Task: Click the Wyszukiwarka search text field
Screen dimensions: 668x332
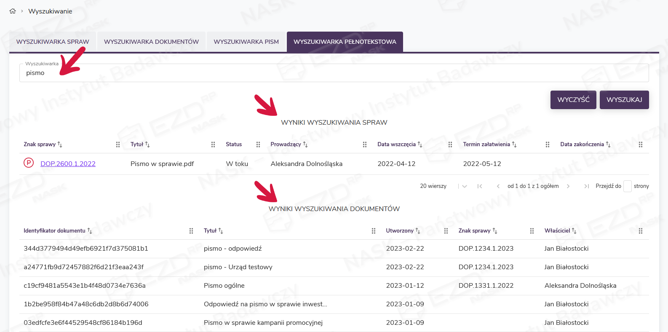Action: click(x=334, y=73)
